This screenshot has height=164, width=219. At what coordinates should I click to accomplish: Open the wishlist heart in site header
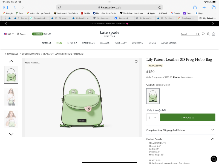203,34
